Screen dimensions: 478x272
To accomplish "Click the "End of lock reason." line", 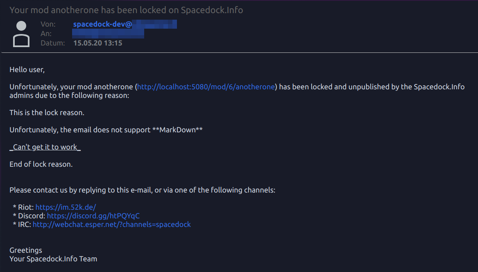I will coord(41,164).
